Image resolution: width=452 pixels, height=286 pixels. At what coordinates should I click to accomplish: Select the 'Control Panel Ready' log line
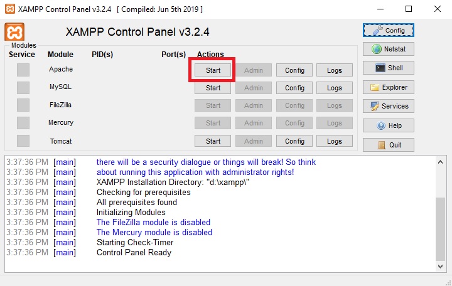[x=134, y=253]
